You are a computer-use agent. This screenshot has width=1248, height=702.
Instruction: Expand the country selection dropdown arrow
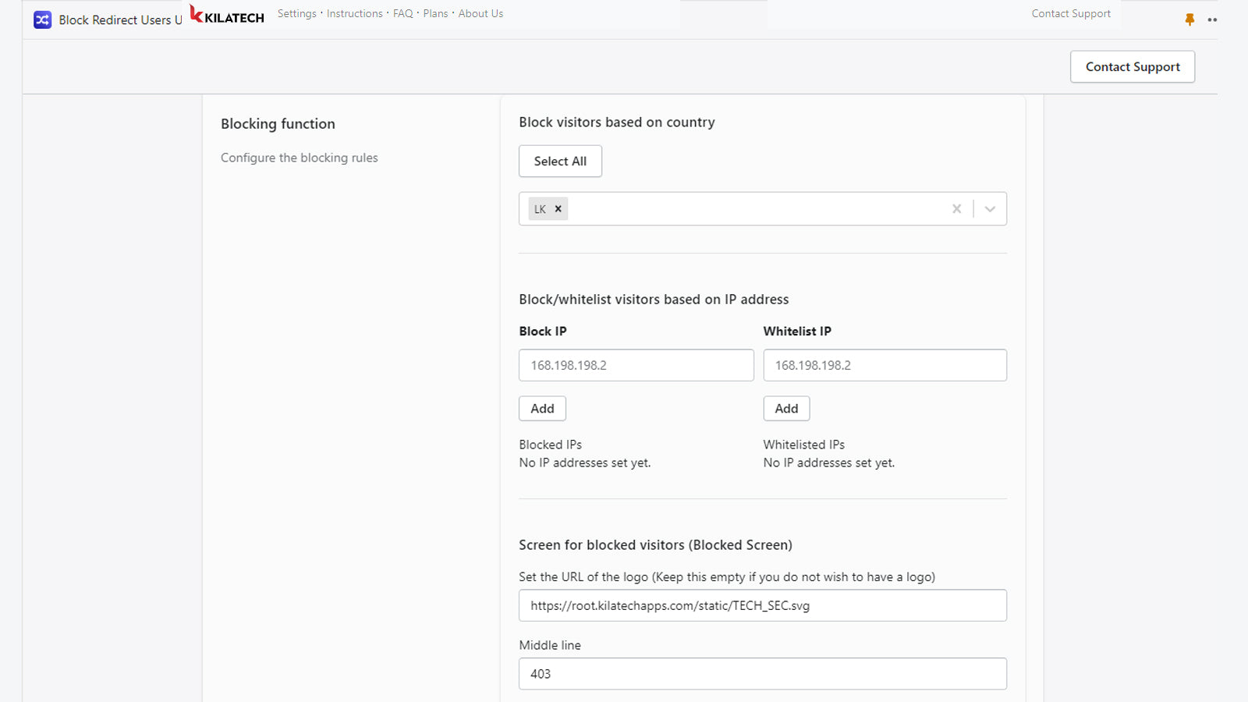coord(990,209)
